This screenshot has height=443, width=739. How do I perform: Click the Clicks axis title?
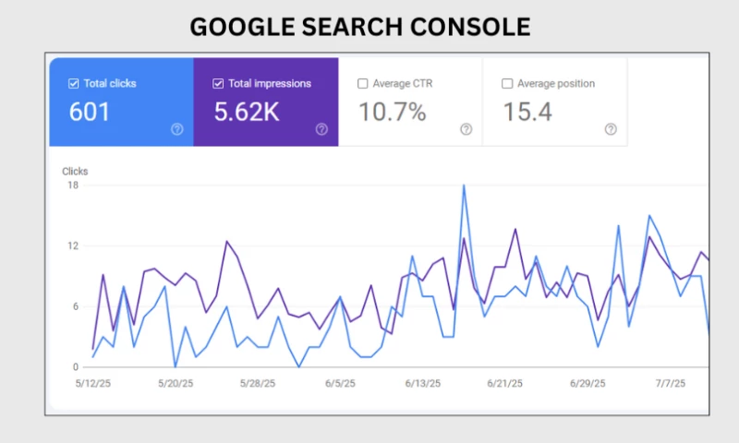click(x=75, y=171)
